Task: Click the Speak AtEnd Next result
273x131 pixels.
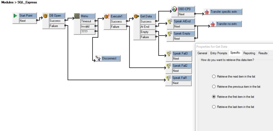Action: coord(184,27)
